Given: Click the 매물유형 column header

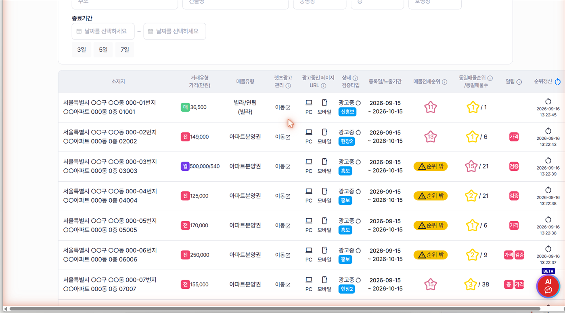Looking at the screenshot, I should pos(245,81).
